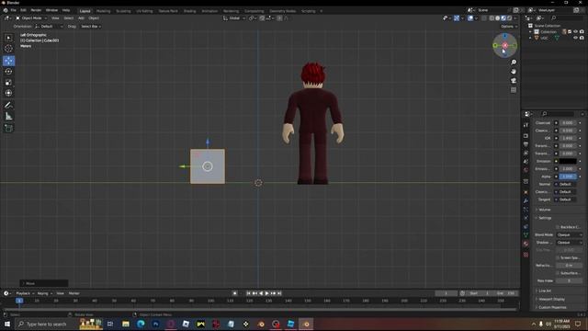
Task: Switch to the Modeling workspace tab
Action: [104, 11]
